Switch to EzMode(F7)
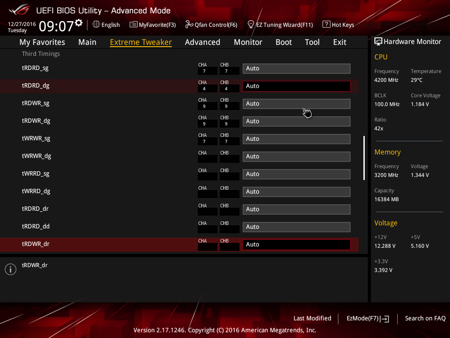 tap(368, 319)
